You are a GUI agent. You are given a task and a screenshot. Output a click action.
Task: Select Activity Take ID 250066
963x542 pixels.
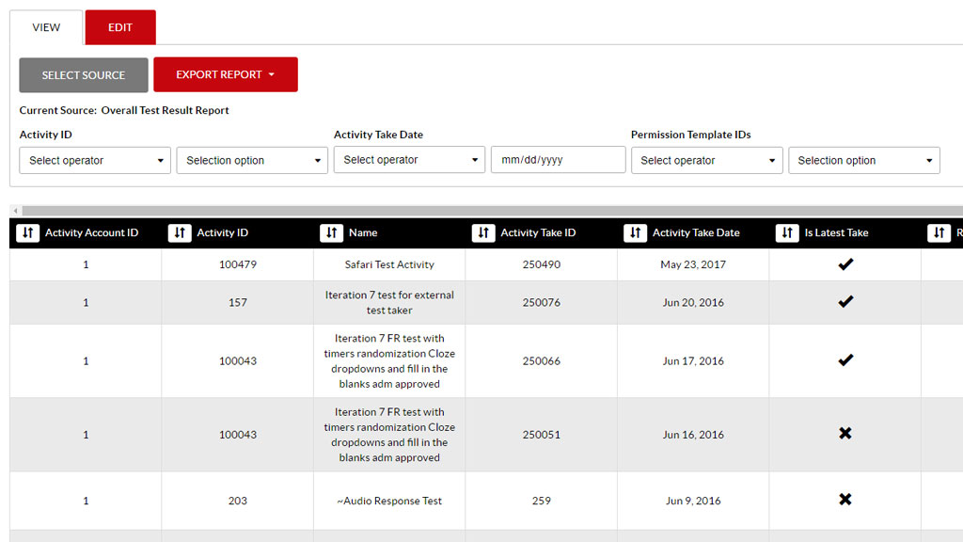(541, 360)
